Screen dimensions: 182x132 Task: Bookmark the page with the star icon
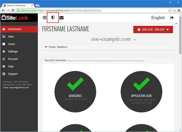[x=170, y=10]
